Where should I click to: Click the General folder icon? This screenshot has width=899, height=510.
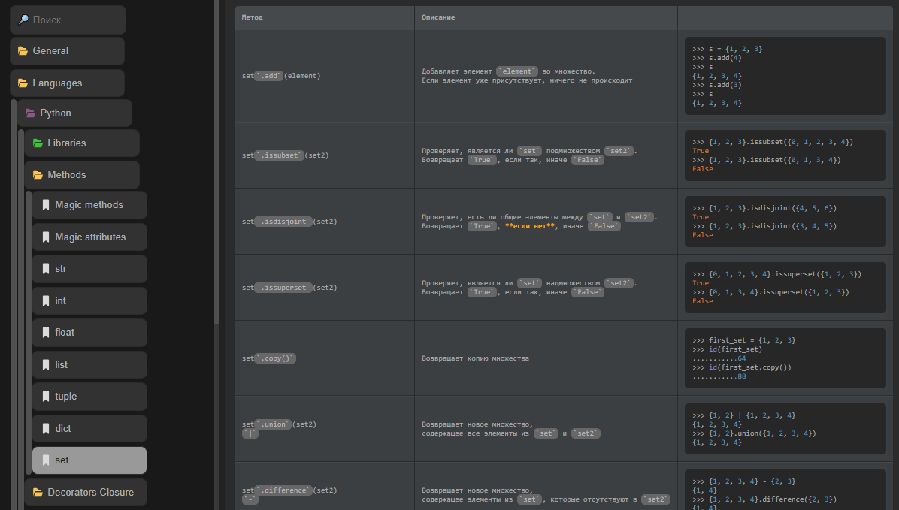point(23,51)
